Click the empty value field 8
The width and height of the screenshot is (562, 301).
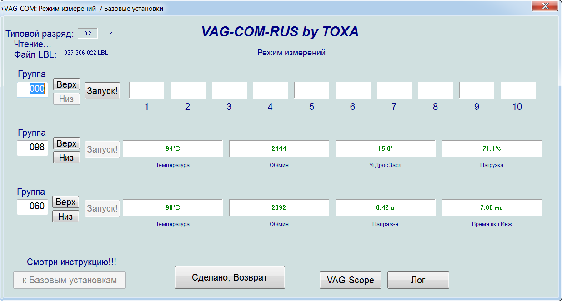[436, 90]
